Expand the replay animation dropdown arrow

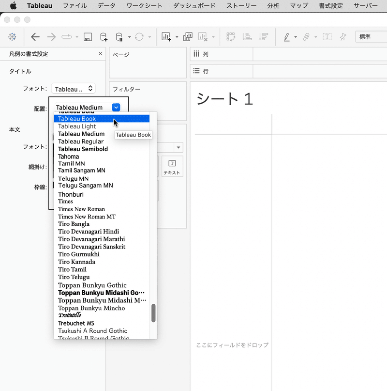pyautogui.click(x=77, y=37)
